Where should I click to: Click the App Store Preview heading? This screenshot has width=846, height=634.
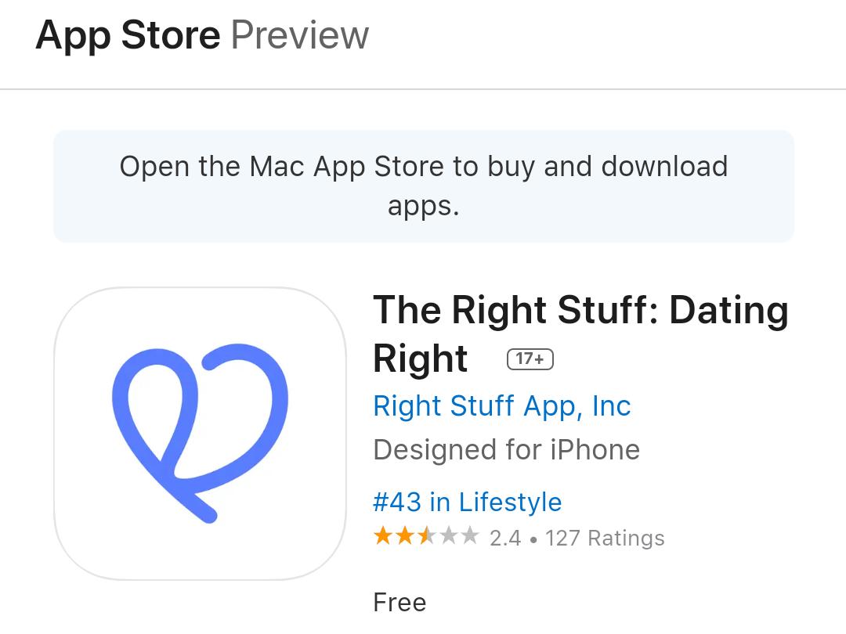[204, 34]
